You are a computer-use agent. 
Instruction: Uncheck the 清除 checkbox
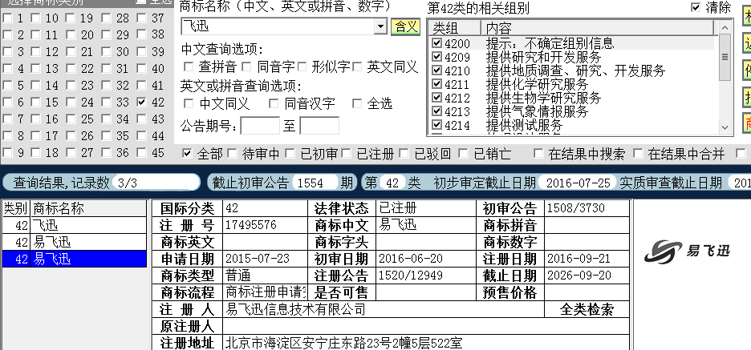696,7
